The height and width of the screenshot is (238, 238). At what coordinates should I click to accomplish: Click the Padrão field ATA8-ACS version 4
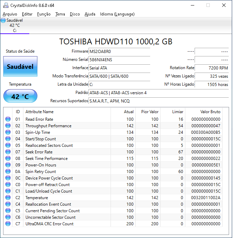click(x=159, y=93)
